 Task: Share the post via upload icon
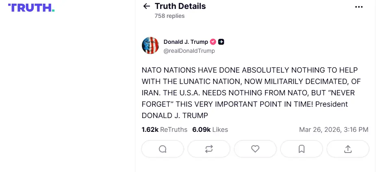(348, 149)
